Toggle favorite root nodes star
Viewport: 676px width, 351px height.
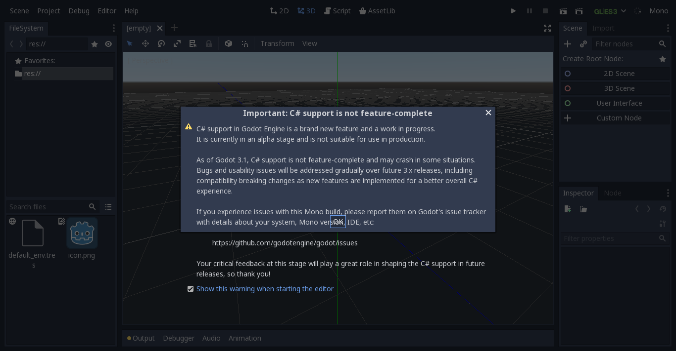[662, 59]
